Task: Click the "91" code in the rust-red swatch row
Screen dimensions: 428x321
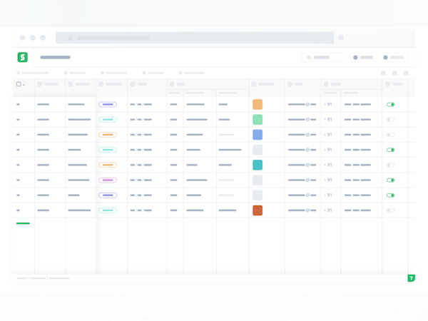Action: [x=330, y=210]
